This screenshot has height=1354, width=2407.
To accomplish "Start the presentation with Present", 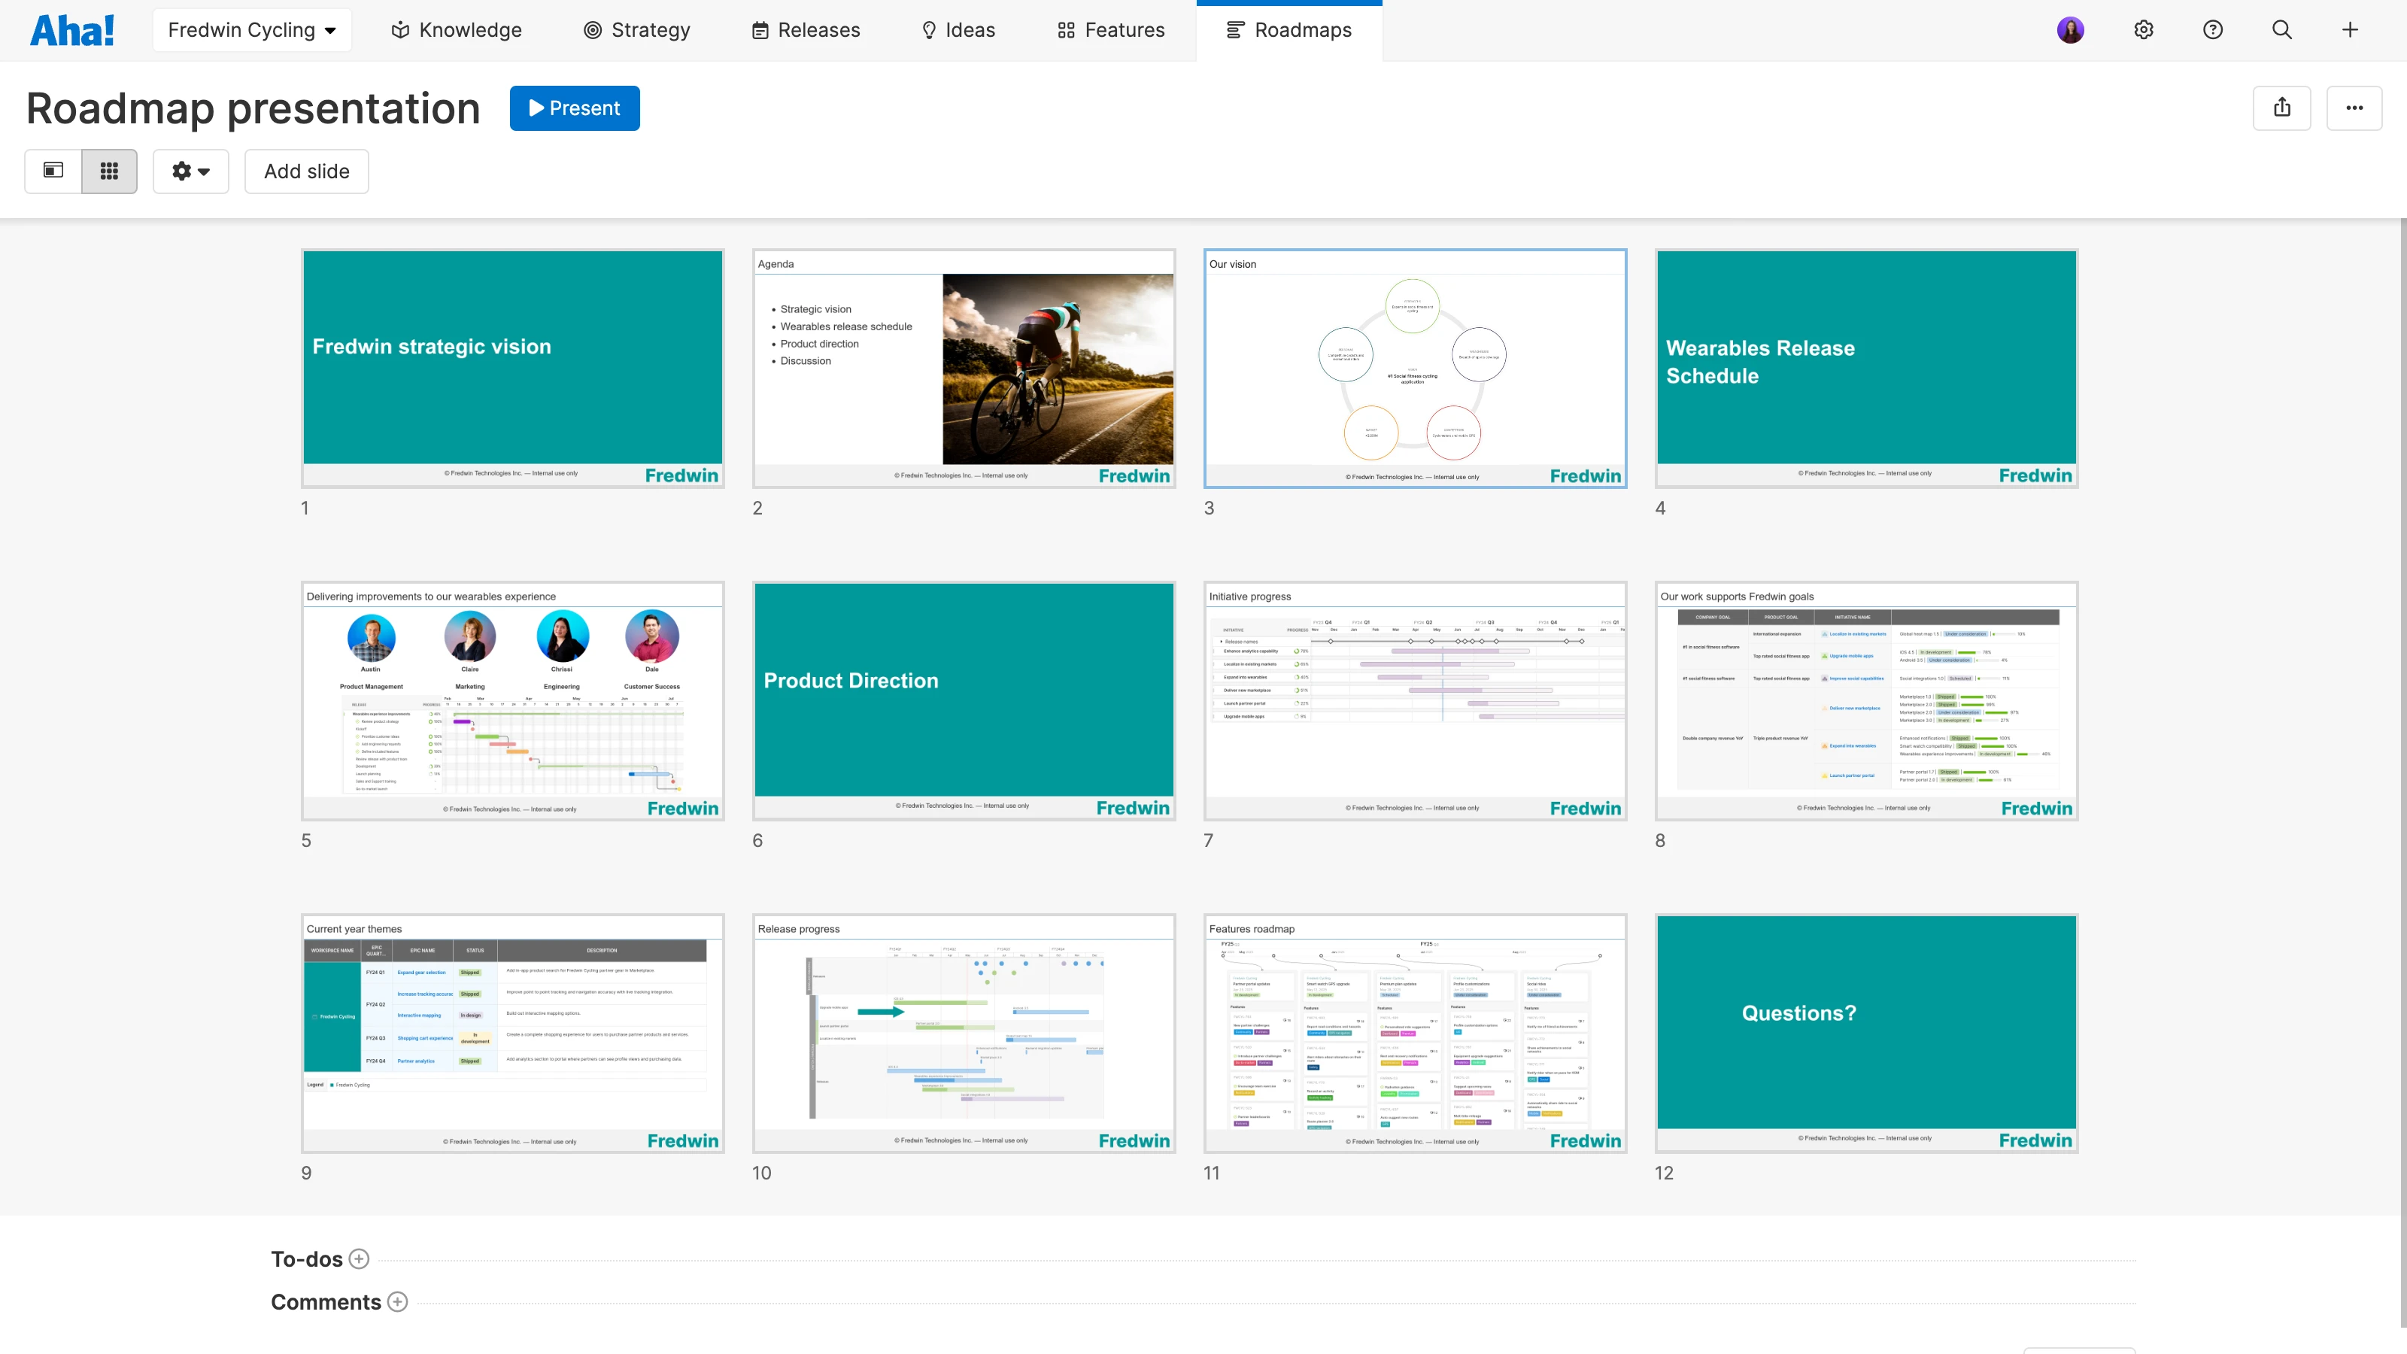I will (x=575, y=108).
